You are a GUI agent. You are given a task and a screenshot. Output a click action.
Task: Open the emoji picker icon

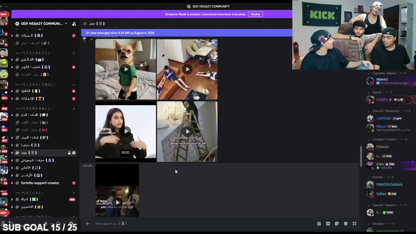click(x=345, y=224)
